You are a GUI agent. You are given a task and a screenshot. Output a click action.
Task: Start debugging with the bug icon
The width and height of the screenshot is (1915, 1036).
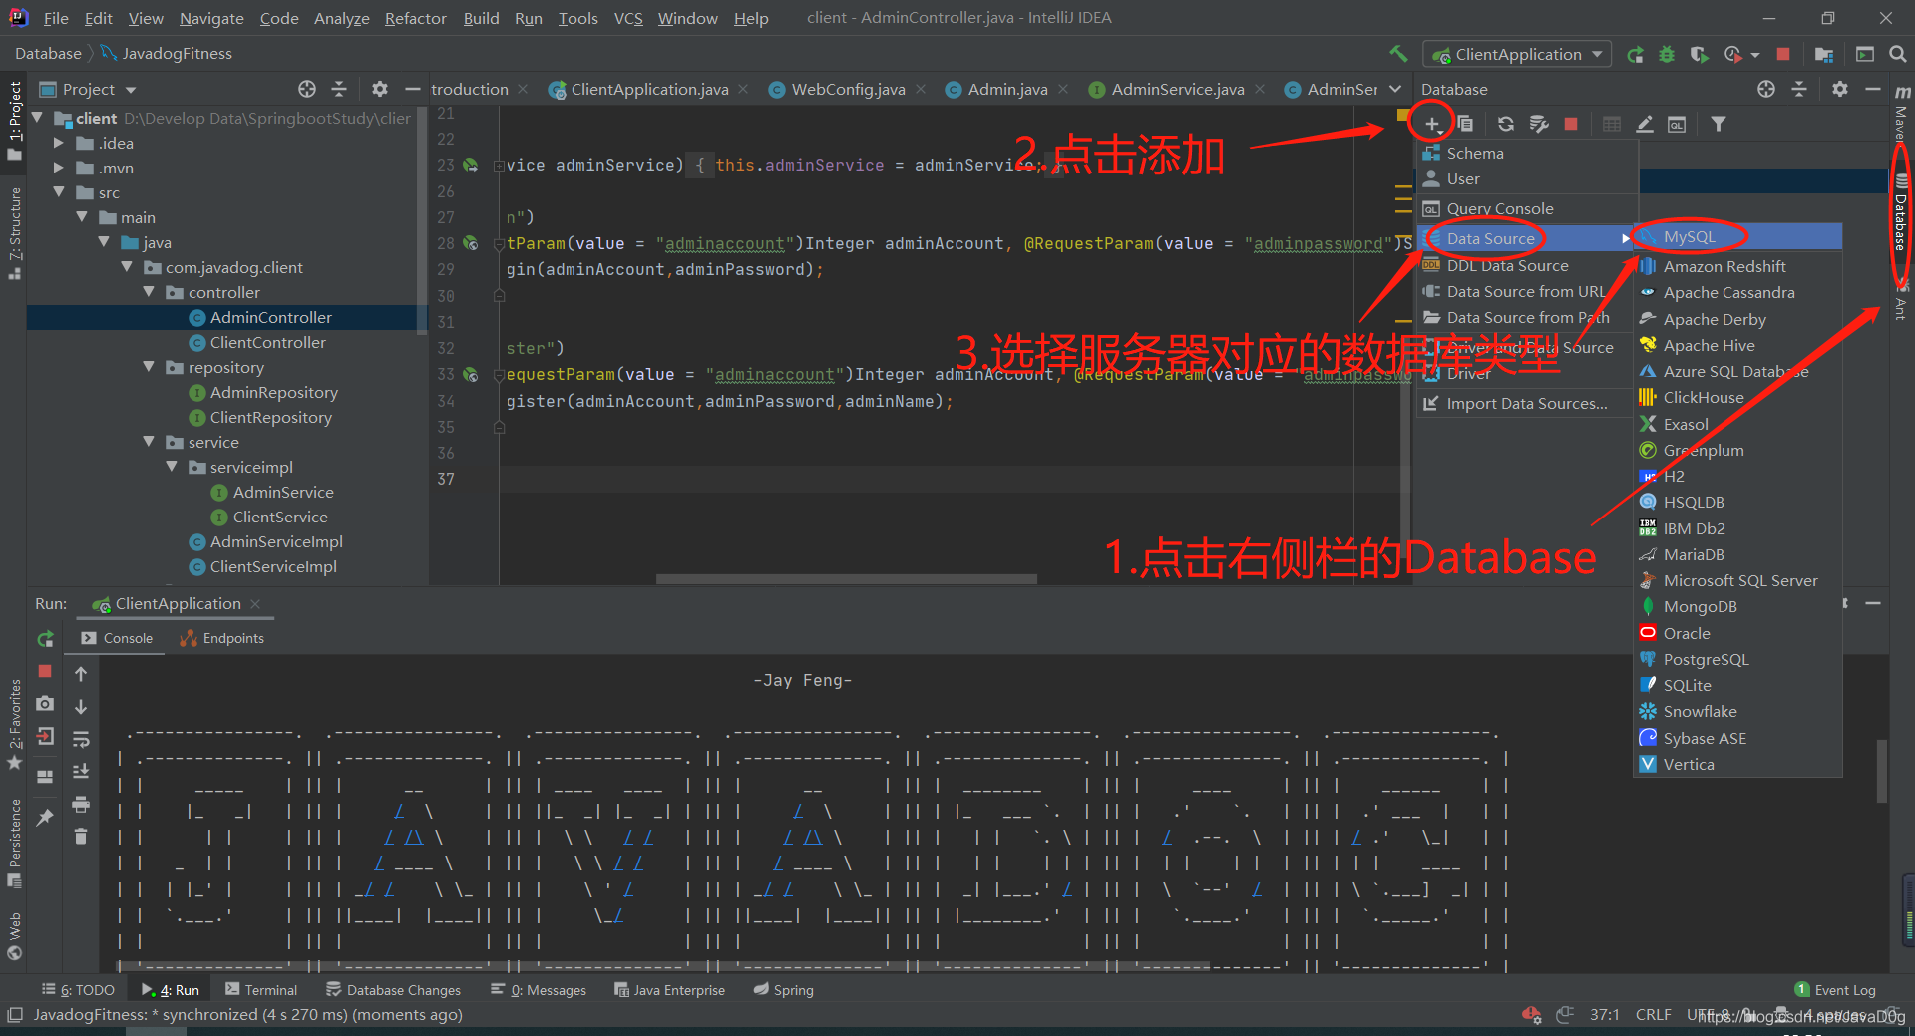click(1667, 55)
